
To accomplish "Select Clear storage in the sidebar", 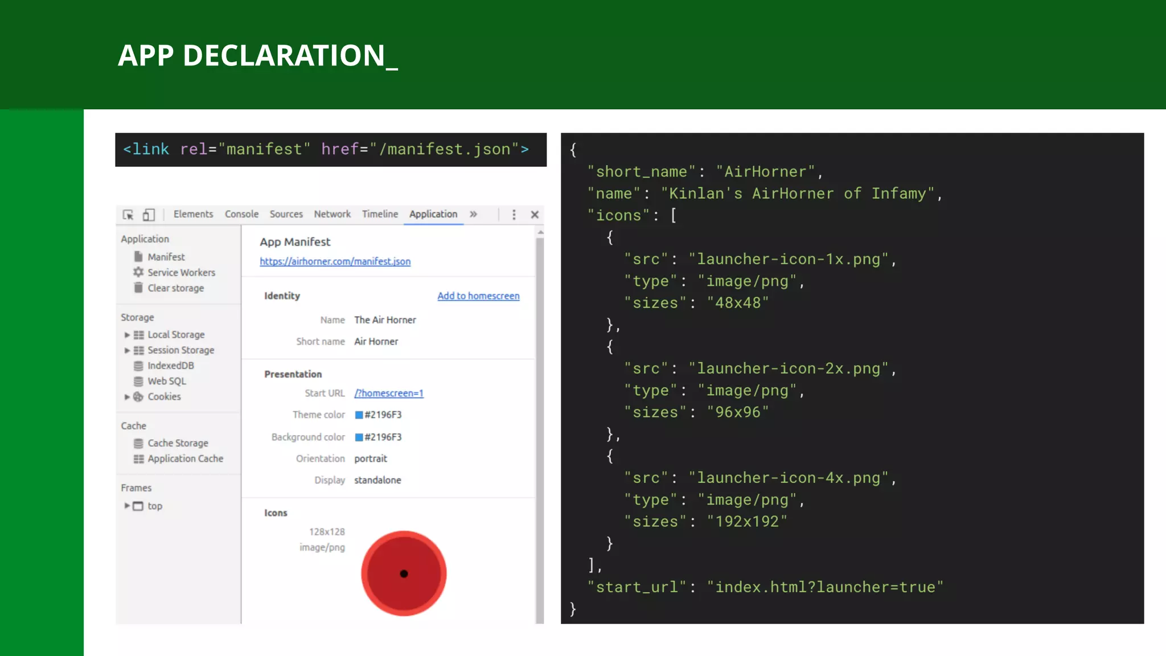I will pyautogui.click(x=176, y=288).
